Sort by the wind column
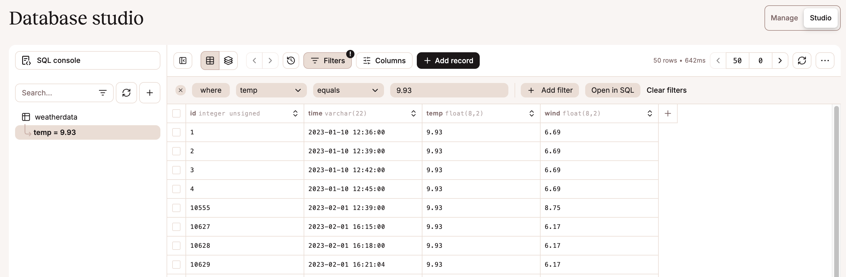The image size is (846, 277). 650,113
